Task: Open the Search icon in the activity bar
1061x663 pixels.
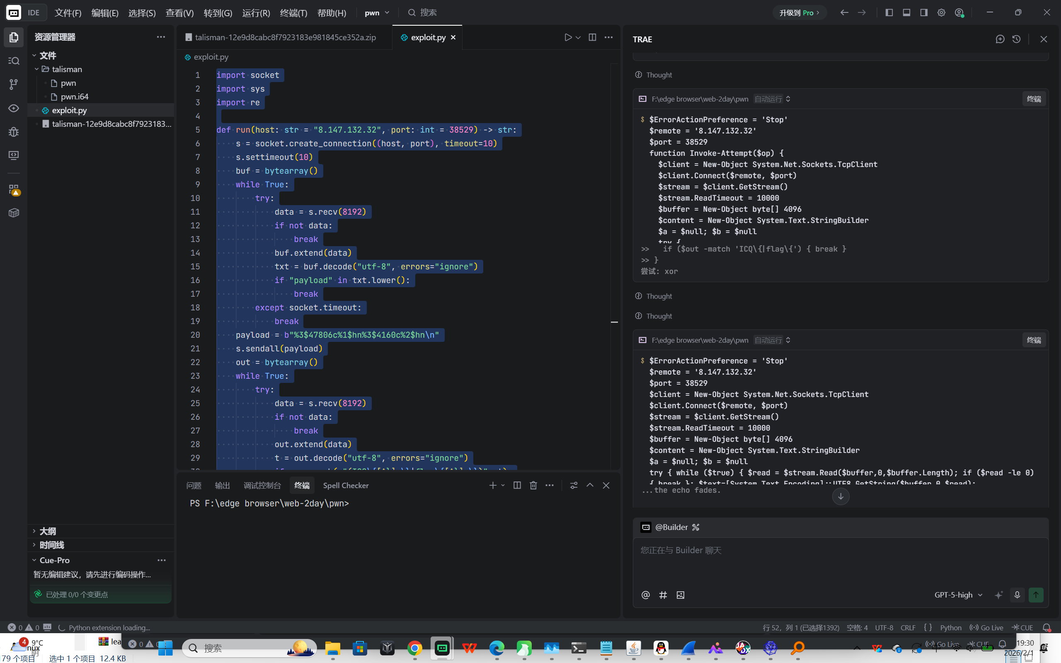Action: [x=14, y=60]
